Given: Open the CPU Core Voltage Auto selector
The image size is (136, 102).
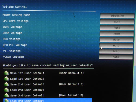Looking at the screenshot, I should click(x=117, y=22).
